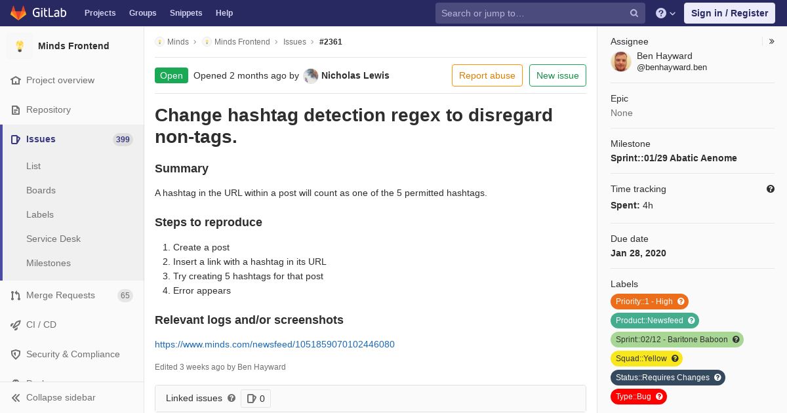
Task: Click the Minds breadcrumb icon
Action: click(x=159, y=42)
